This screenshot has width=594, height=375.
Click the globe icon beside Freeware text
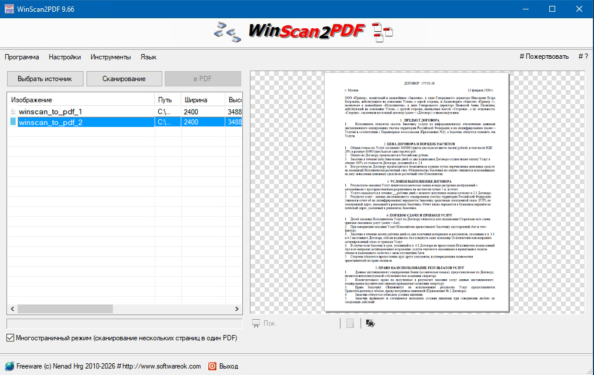click(x=9, y=366)
